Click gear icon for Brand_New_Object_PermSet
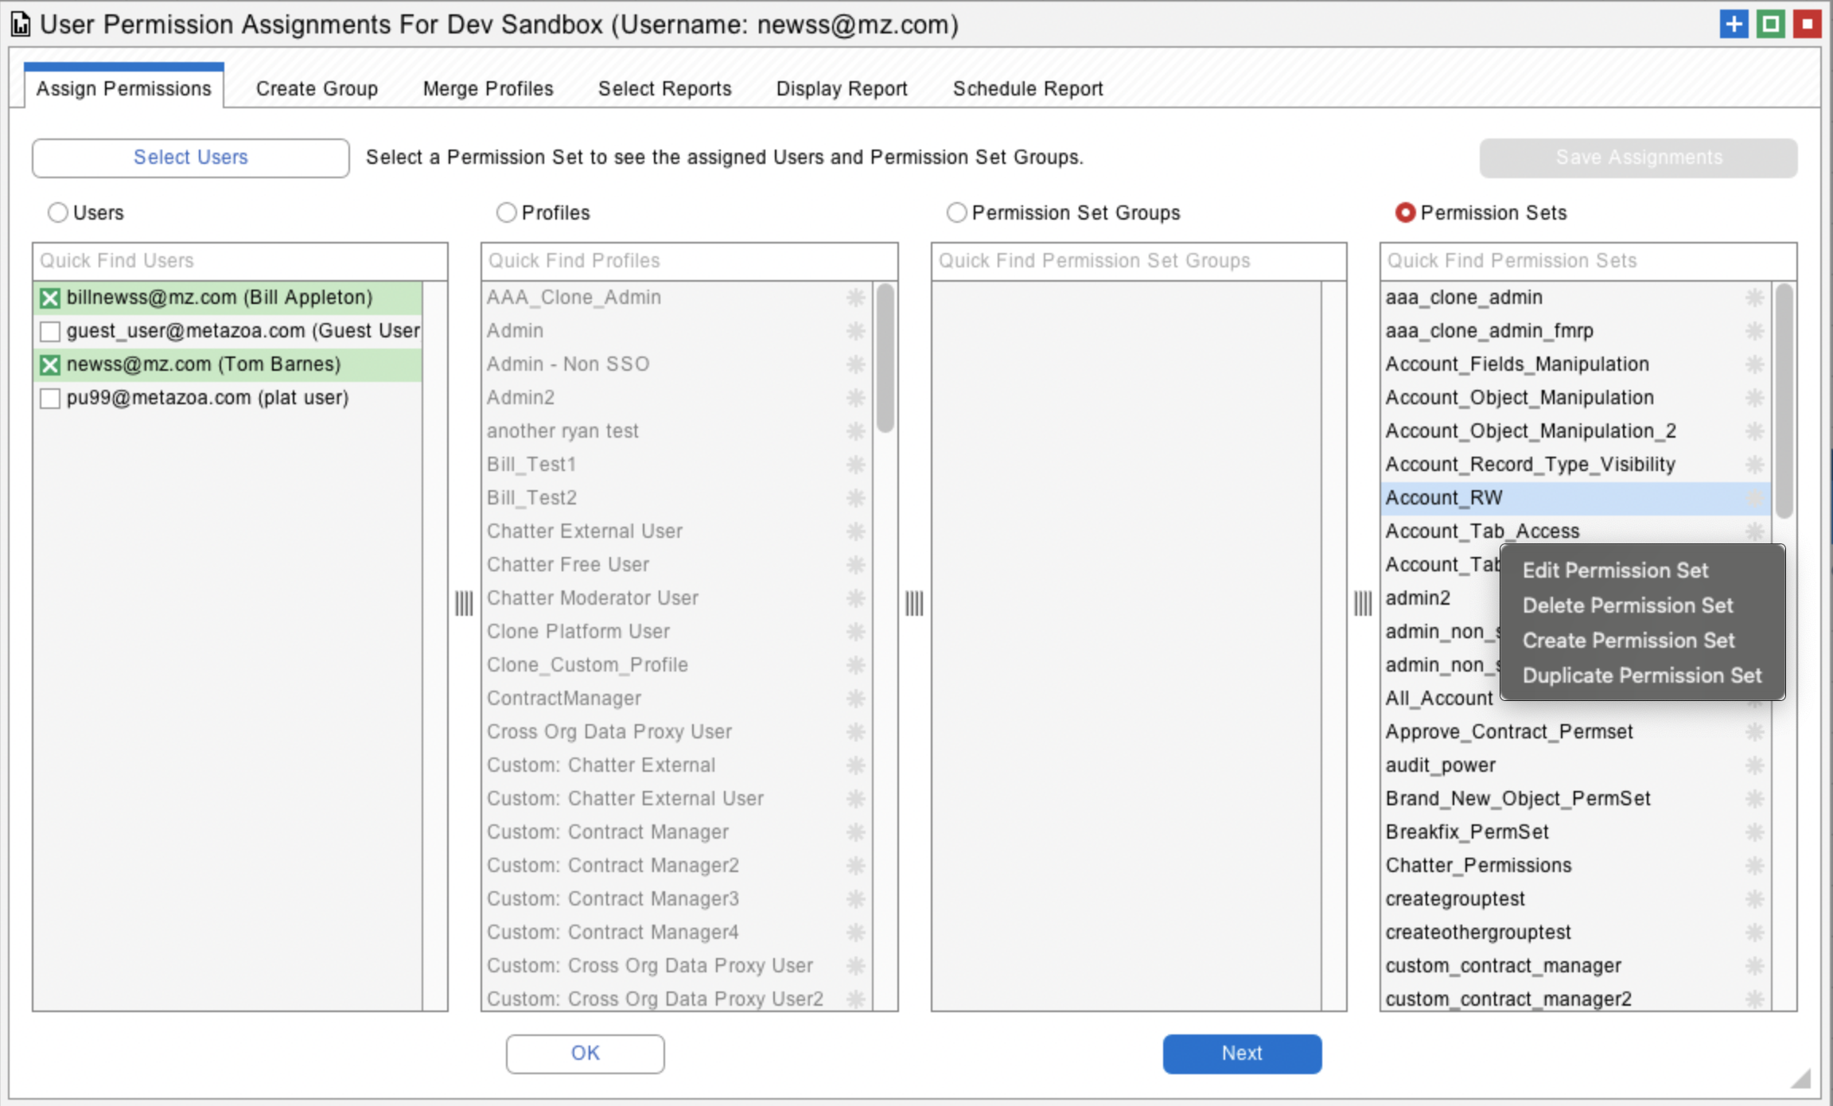Screen dimensions: 1833x1106 pyautogui.click(x=1754, y=799)
